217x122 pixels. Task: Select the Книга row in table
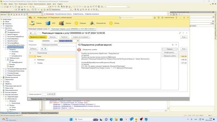[53, 57]
